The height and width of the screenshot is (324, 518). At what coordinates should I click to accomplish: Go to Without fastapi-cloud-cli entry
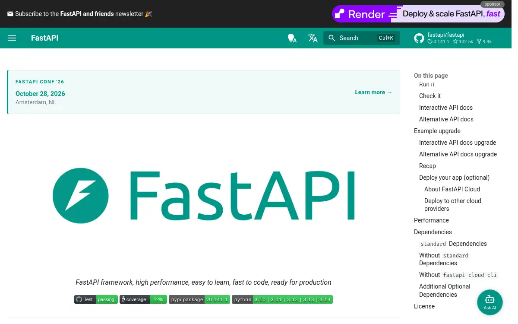[458, 275]
